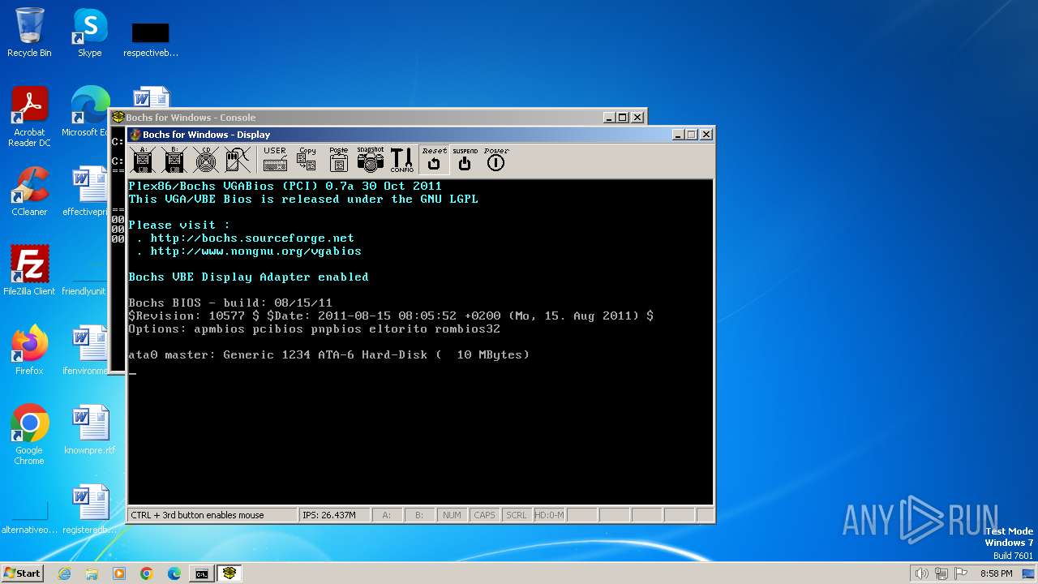Open Chrome from the taskbar
The image size is (1038, 584).
(x=147, y=573)
